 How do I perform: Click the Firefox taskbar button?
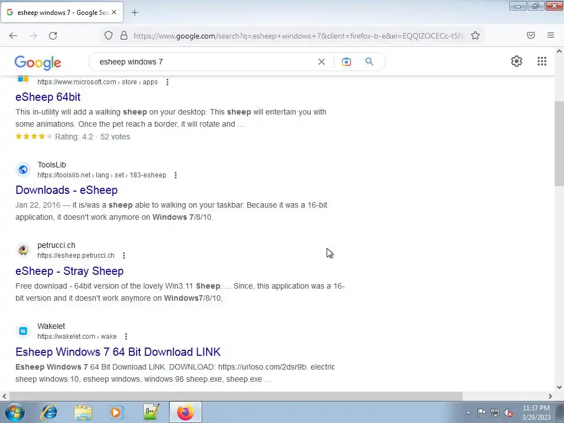(185, 412)
